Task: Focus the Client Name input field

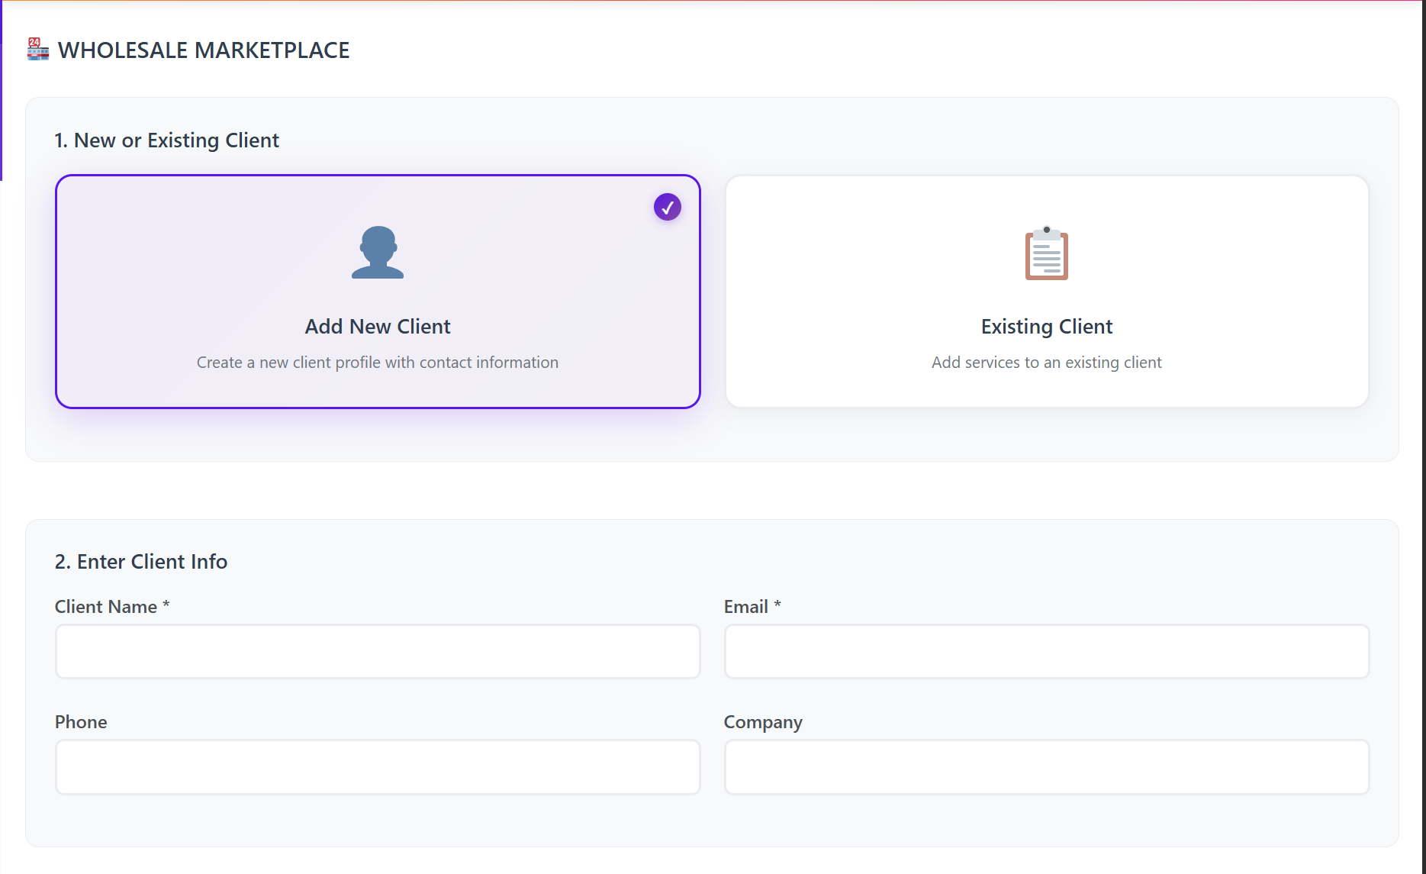Action: pos(378,652)
